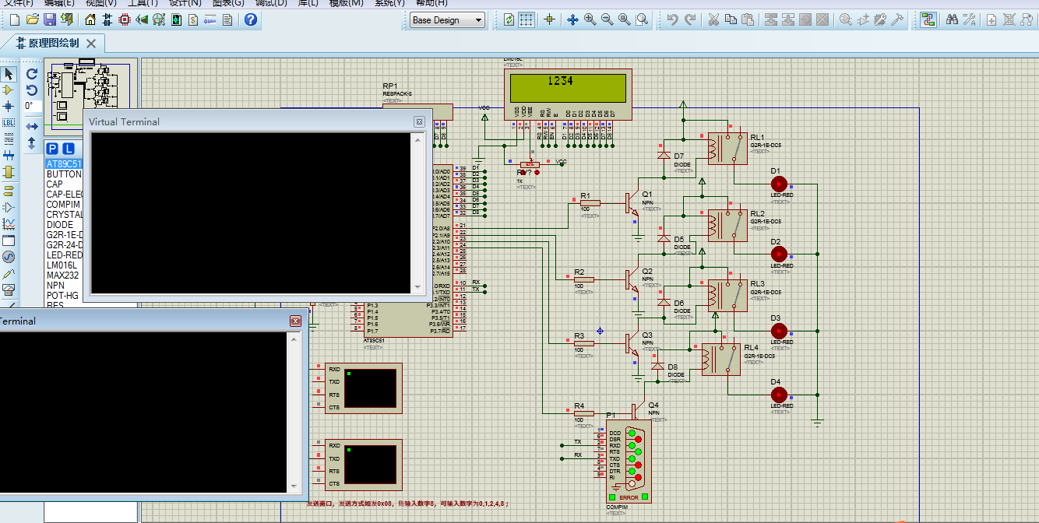The height and width of the screenshot is (523, 1039).
Task: Click the rotation angle input field
Action: 32,107
